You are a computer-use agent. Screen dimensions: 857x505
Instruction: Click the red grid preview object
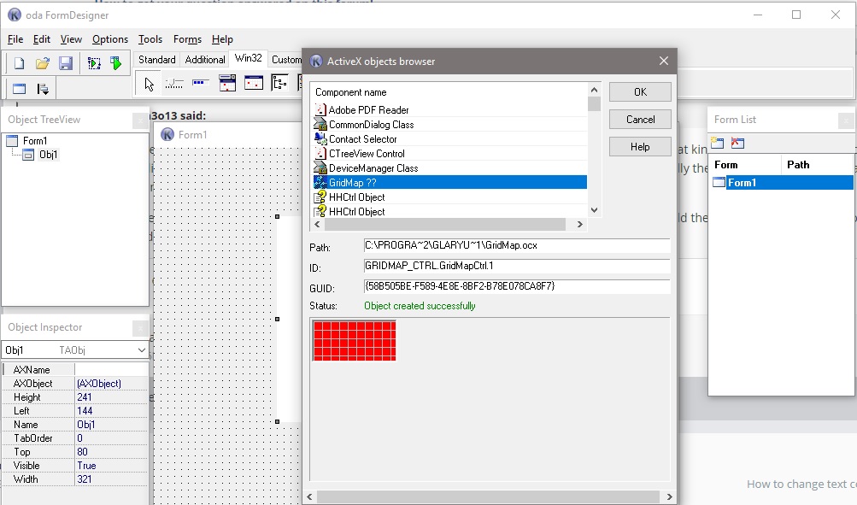(355, 340)
